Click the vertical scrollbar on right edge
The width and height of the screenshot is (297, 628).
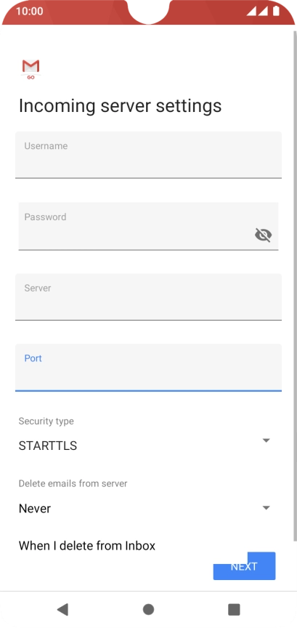[296, 281]
